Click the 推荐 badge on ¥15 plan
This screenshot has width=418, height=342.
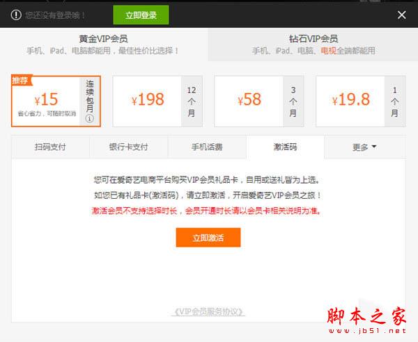(22, 80)
